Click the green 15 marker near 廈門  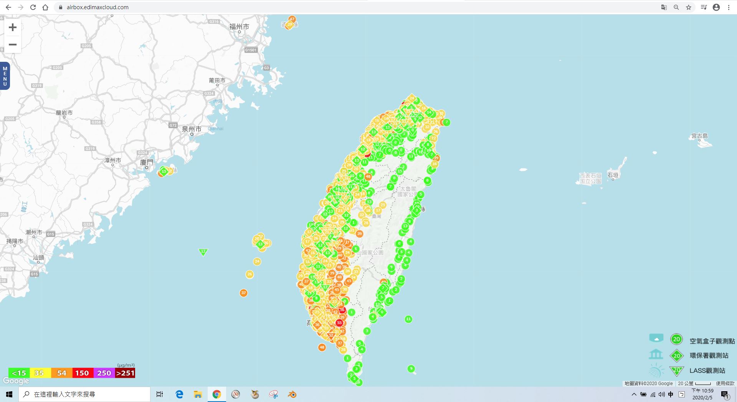[x=164, y=171]
